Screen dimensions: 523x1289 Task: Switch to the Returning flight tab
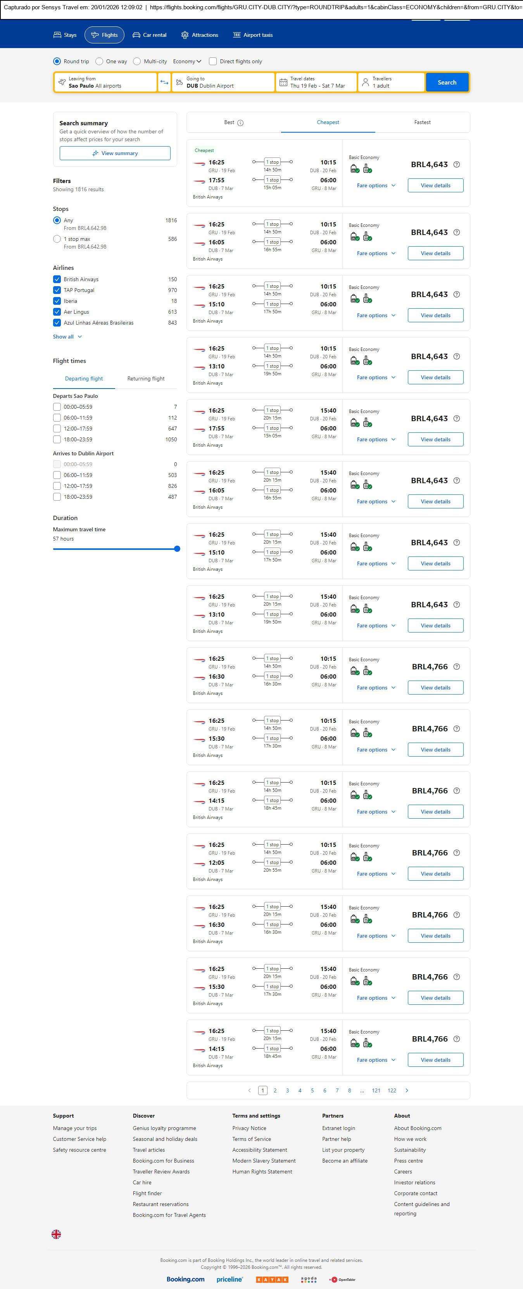[x=146, y=379]
